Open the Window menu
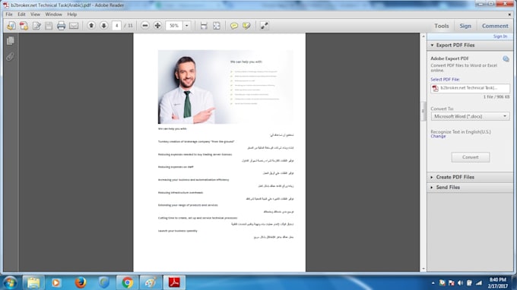The width and height of the screenshot is (517, 290). point(53,14)
